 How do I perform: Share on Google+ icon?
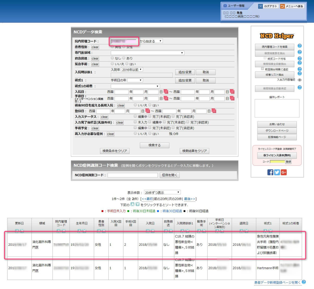pos(284,172)
